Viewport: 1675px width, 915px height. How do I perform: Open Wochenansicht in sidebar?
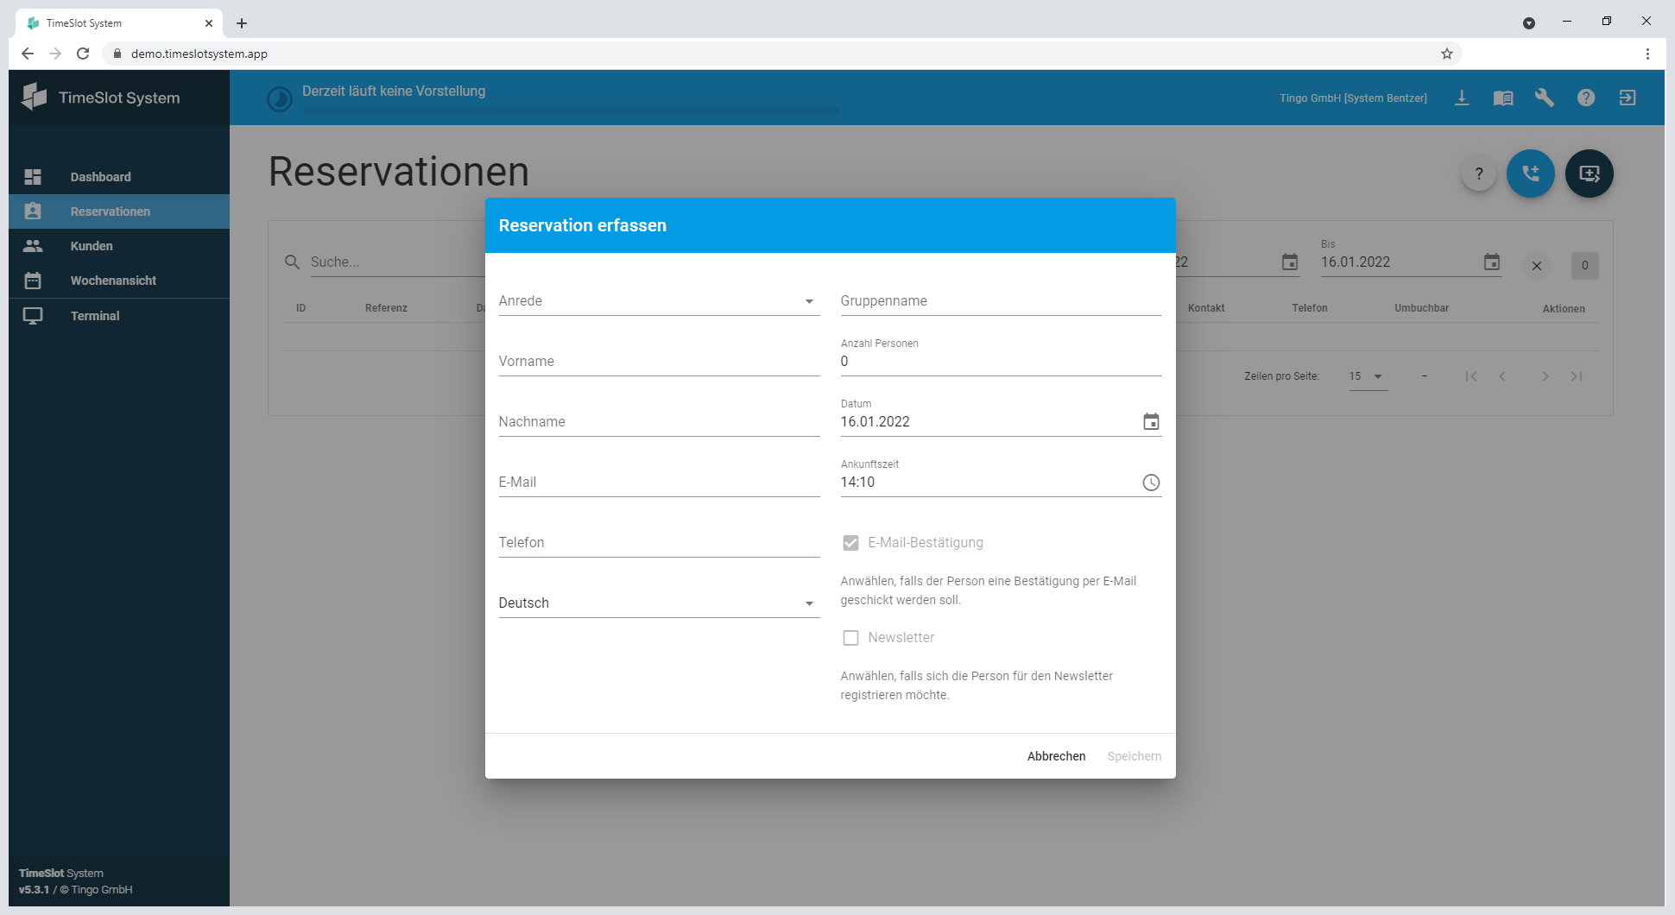click(119, 281)
